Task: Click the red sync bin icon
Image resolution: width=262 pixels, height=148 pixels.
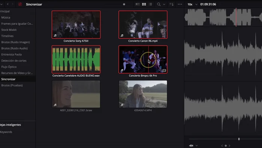Action: click(20, 4)
